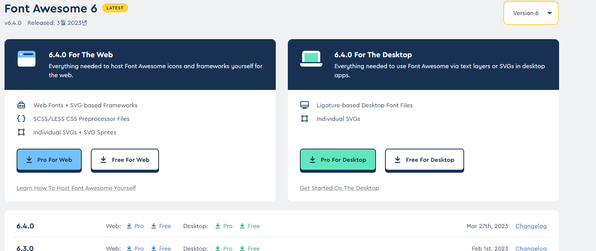Screen dimensions: 596x251
Task: Download Free For Web
Action: [125, 160]
